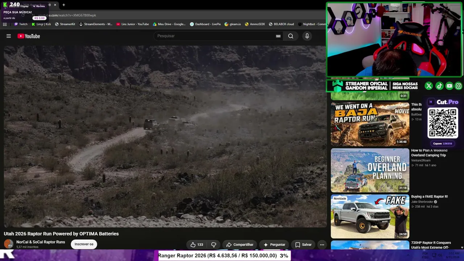Open the Beginner Overland Planning thumbnail
Screen dimensions: 464x261
coord(370,170)
